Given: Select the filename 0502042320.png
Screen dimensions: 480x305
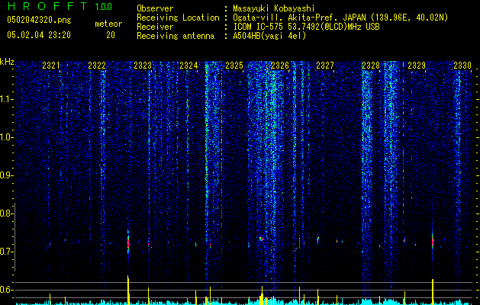Looking at the screenshot, I should point(39,20).
